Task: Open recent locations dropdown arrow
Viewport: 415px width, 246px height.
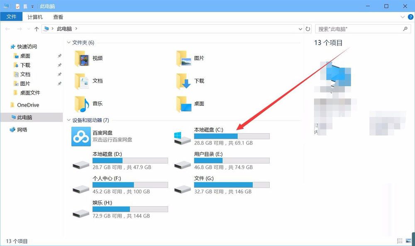Action: click(29, 29)
